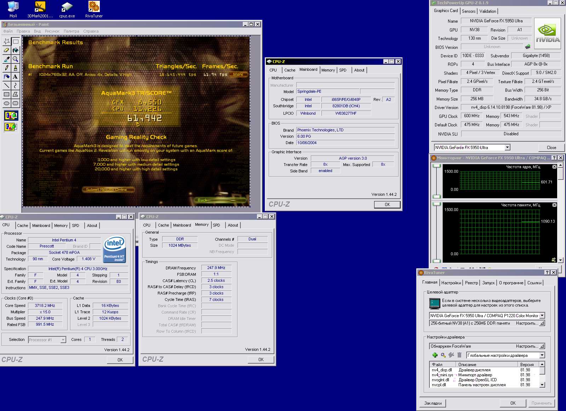Pick the Curve tool in Paint
This screenshot has height=411, width=566.
pyautogui.click(x=16, y=85)
